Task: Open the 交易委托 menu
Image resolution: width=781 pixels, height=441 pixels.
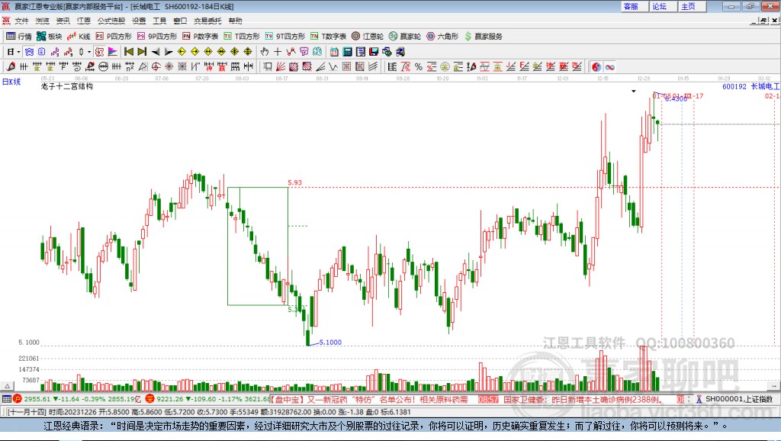Action: 207,21
